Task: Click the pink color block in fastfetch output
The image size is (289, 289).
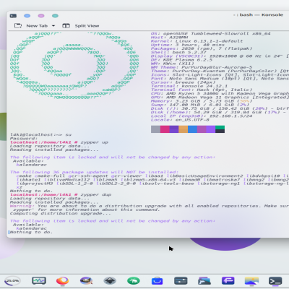Action: [165, 129]
